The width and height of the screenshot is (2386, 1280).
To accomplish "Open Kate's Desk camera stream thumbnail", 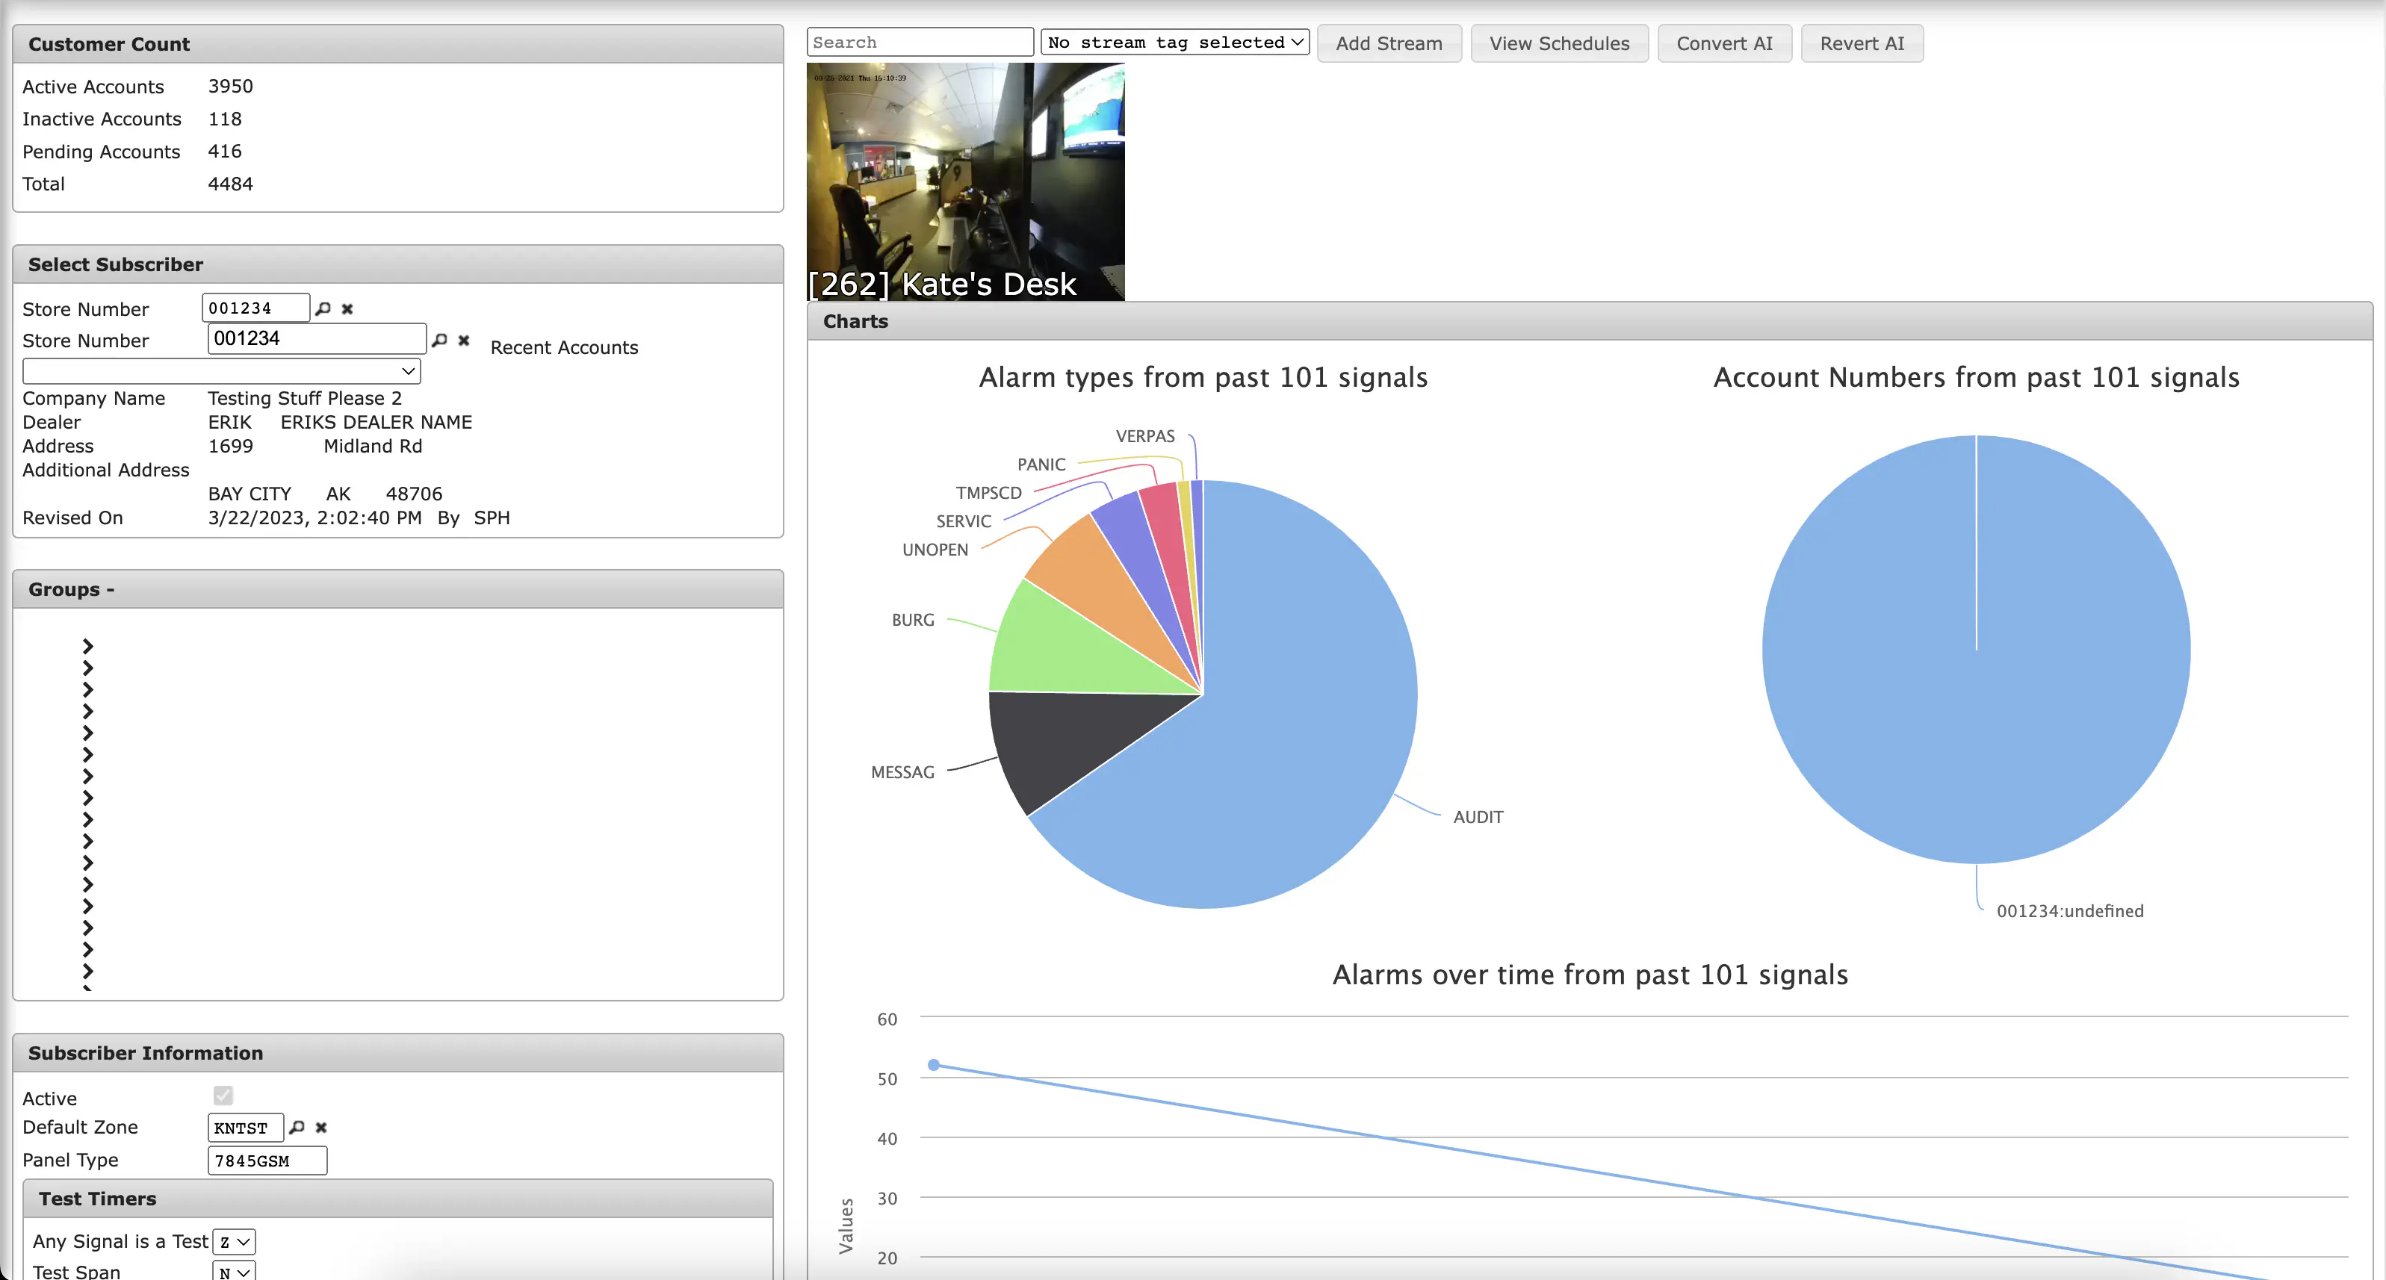I will pyautogui.click(x=965, y=181).
